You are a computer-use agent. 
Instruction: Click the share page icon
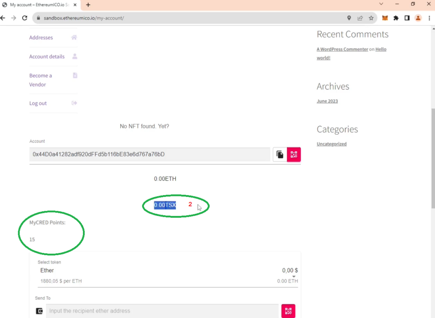360,18
